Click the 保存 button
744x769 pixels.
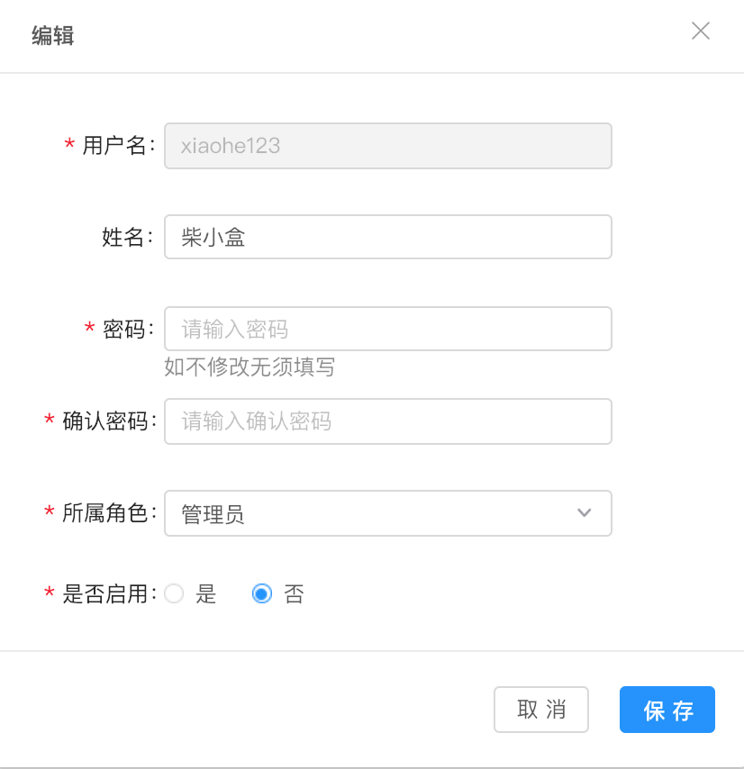click(x=667, y=710)
